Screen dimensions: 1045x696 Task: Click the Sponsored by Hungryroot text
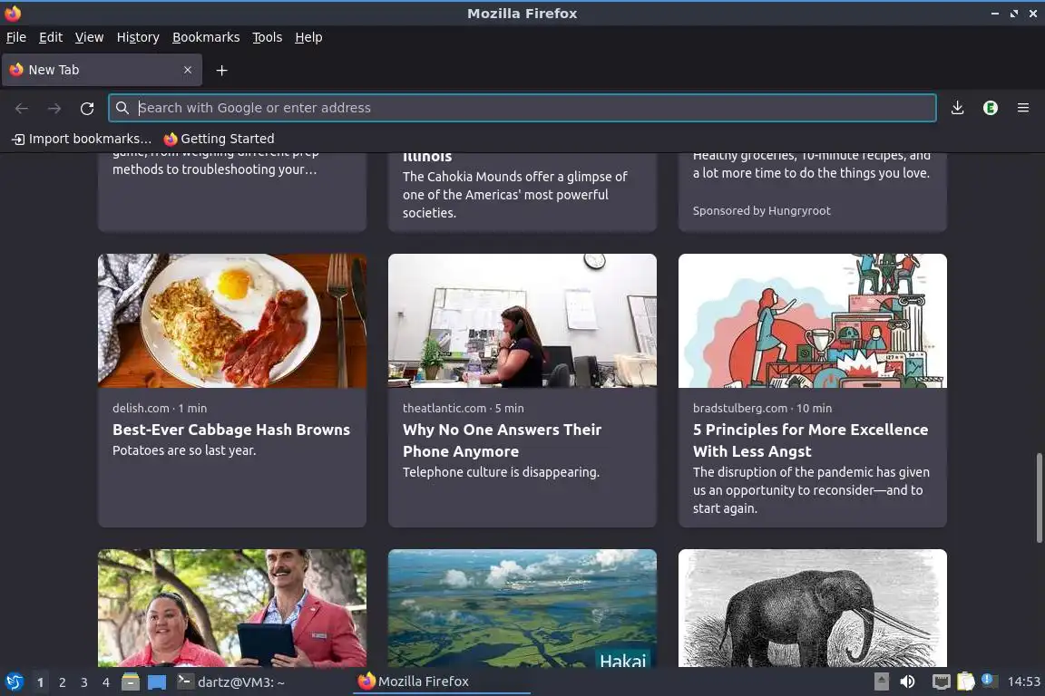762,210
